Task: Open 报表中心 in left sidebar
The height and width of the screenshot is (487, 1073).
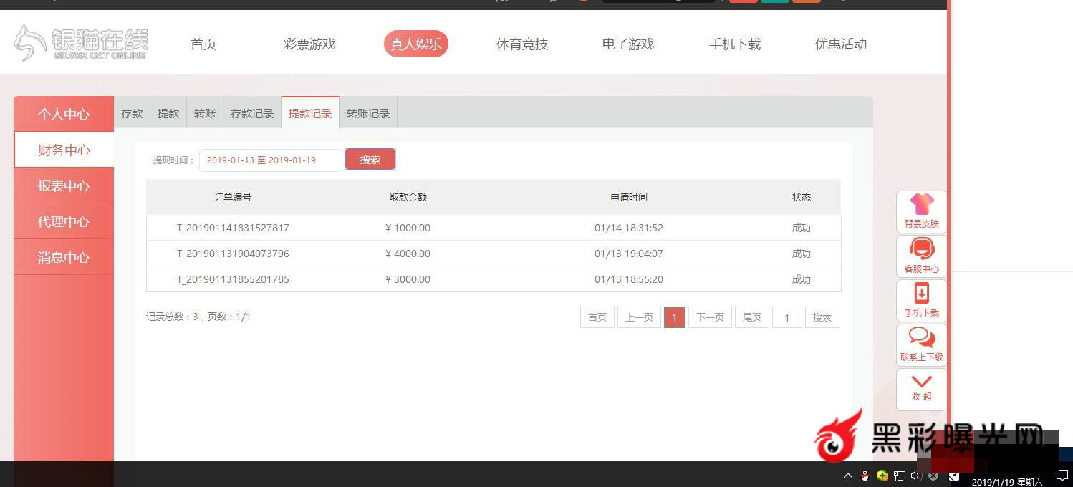Action: pos(64,186)
